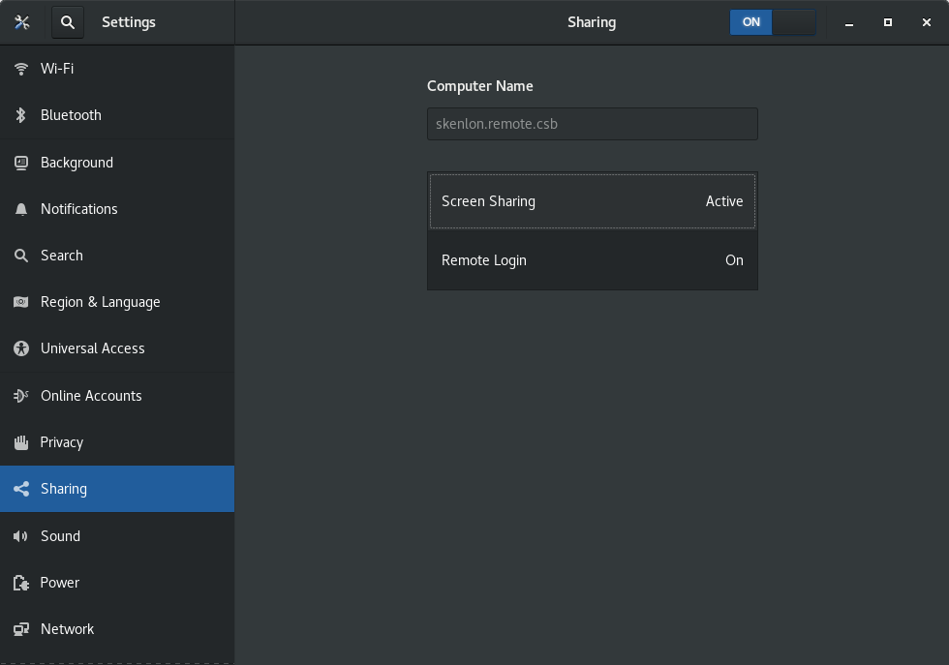
Task: Turn off the Sharing master switch
Action: tap(772, 22)
